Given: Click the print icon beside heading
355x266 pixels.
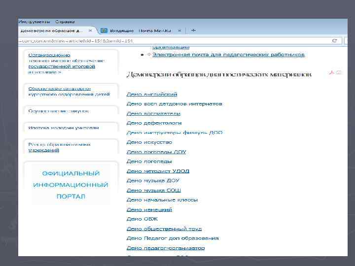Looking at the screenshot, I should 339,72.
